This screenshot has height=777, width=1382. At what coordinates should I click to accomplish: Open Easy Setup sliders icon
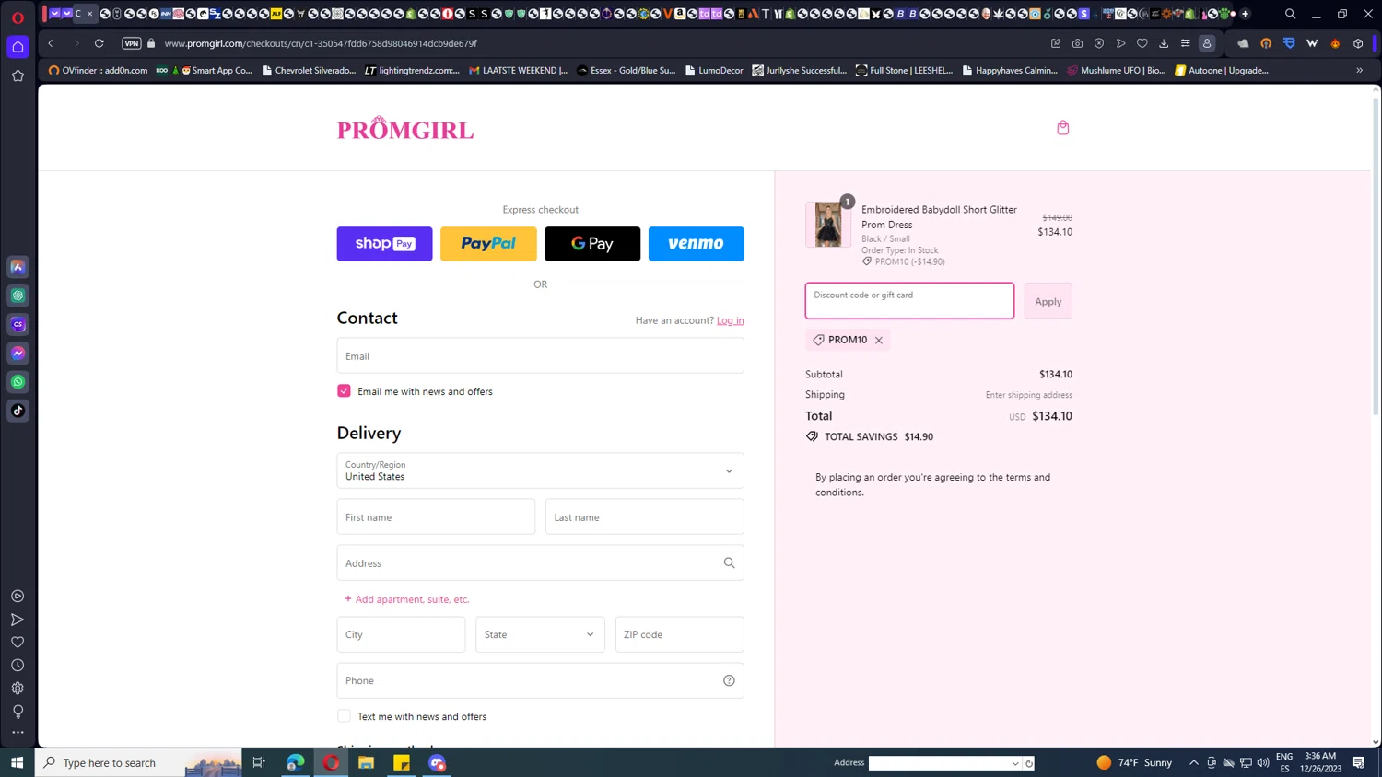pos(1185,43)
